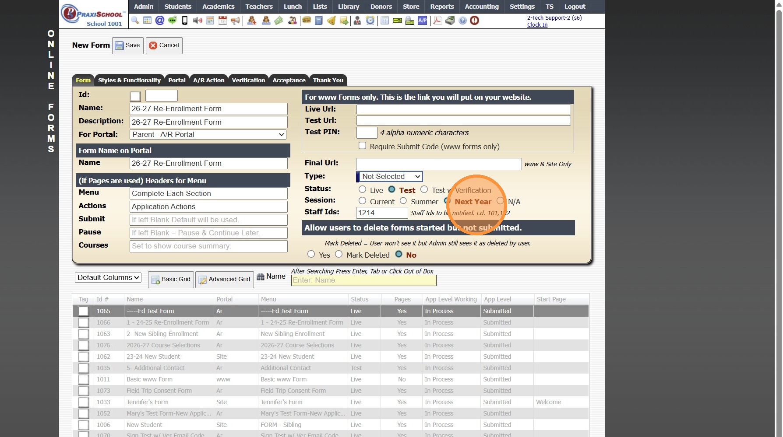Click Logout in the top menu
This screenshot has width=783, height=437.
575,7
